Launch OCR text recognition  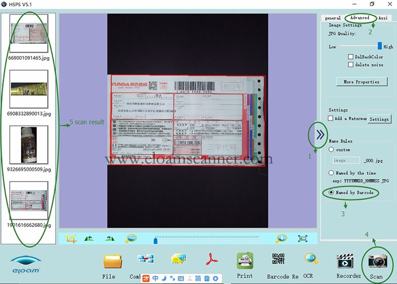point(311,260)
